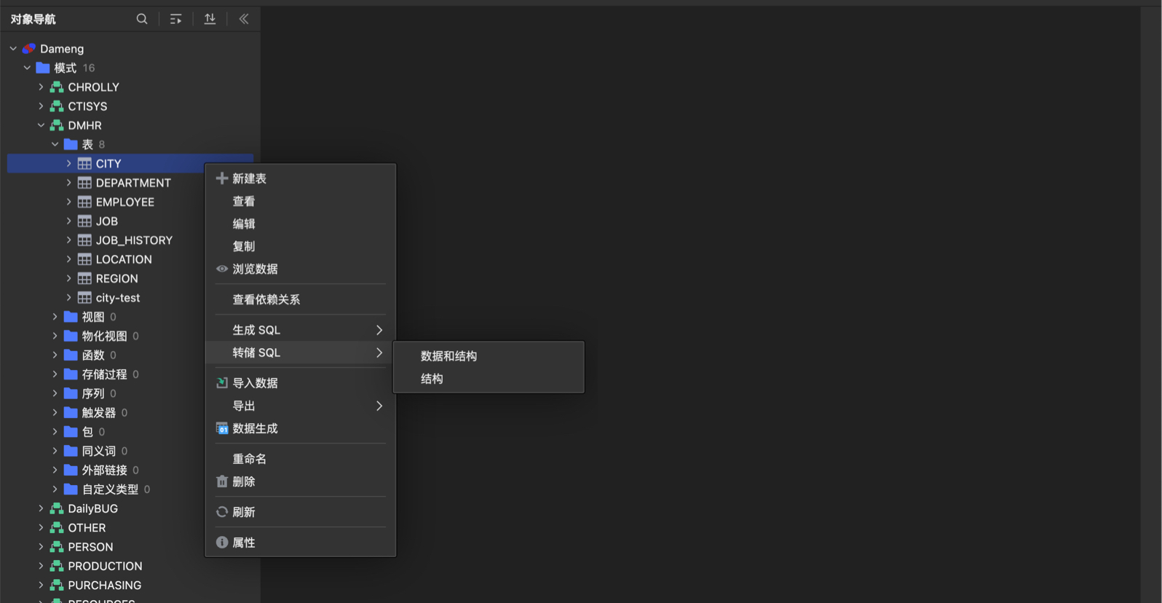The image size is (1162, 603).
Task: Select the JOB_HISTORY table
Action: pos(134,240)
